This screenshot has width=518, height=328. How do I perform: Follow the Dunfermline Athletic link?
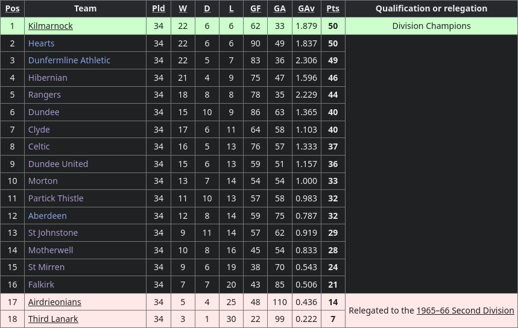click(69, 60)
